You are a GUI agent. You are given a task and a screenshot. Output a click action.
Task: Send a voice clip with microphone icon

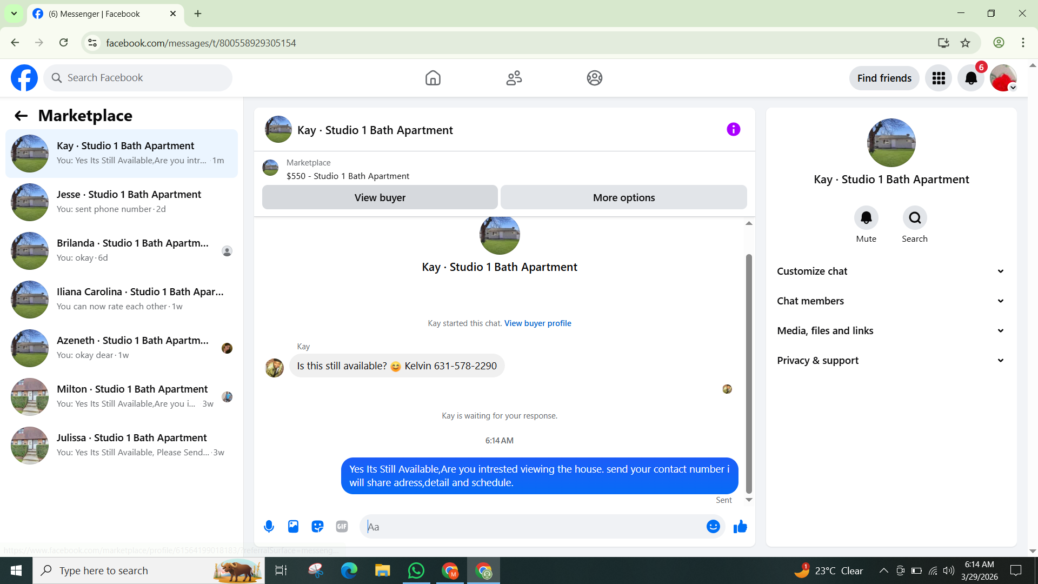point(269,526)
